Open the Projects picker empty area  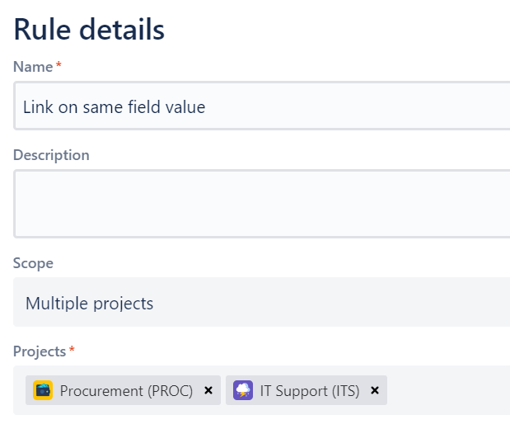point(449,390)
